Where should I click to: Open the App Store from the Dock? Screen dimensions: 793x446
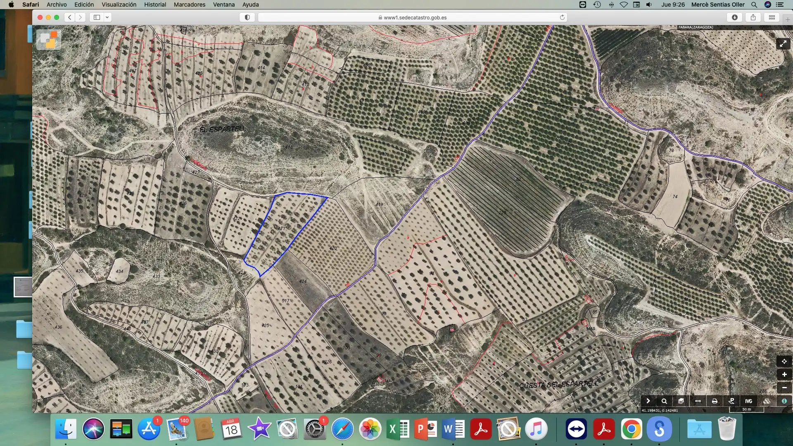click(x=149, y=429)
